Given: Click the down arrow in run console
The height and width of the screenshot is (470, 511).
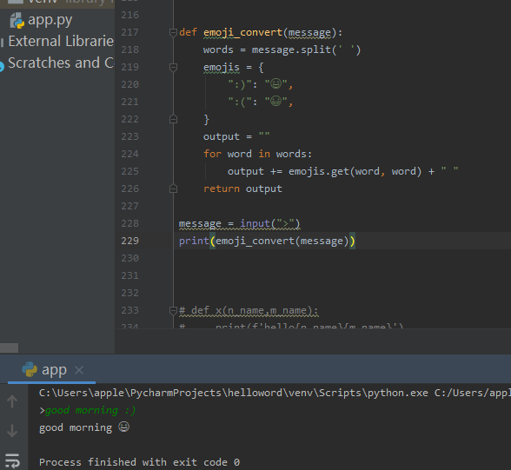Looking at the screenshot, I should (12, 431).
